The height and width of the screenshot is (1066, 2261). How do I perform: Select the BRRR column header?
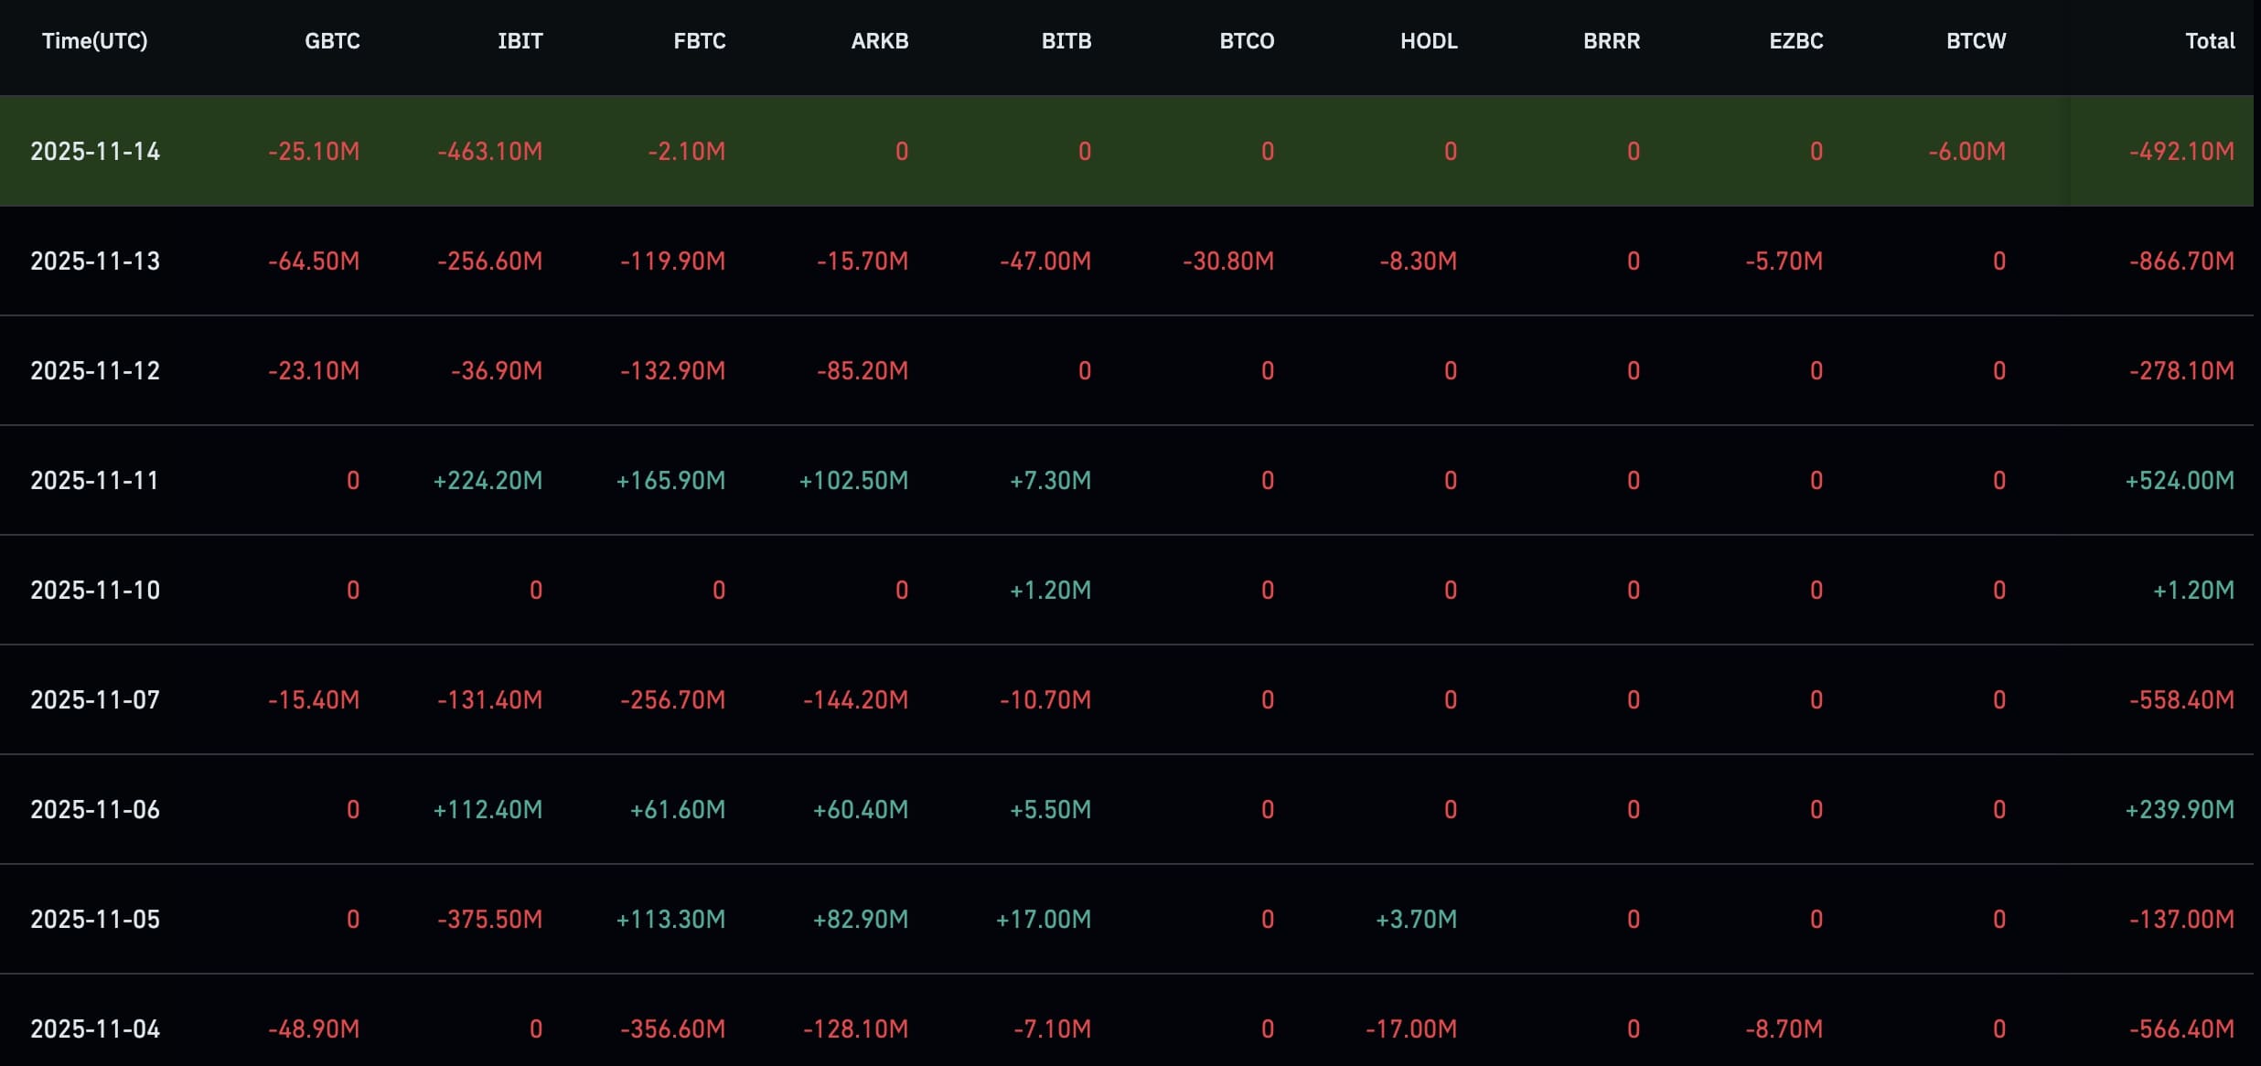[x=1611, y=41]
